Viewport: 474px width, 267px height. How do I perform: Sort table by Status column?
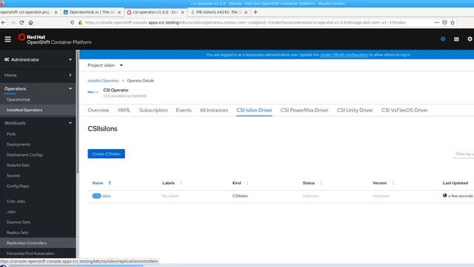pyautogui.click(x=321, y=183)
